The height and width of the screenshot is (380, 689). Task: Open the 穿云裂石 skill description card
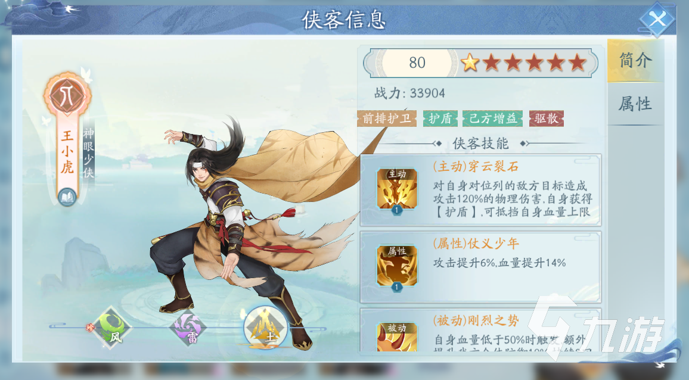(x=480, y=190)
